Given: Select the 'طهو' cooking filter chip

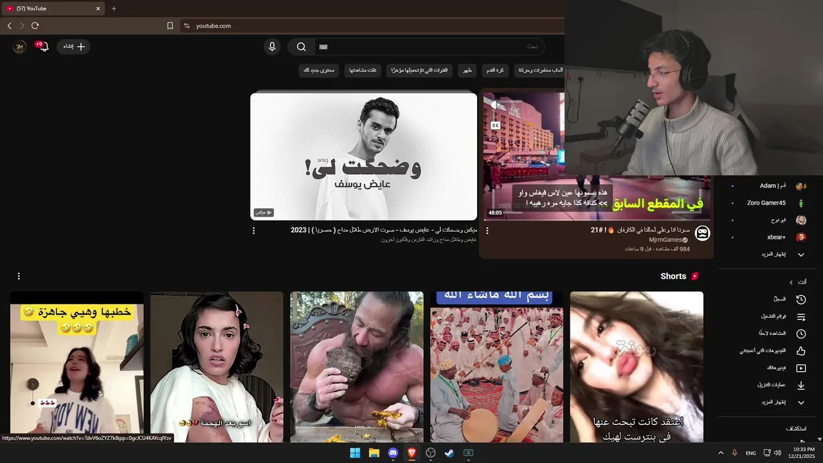Looking at the screenshot, I should pyautogui.click(x=467, y=70).
